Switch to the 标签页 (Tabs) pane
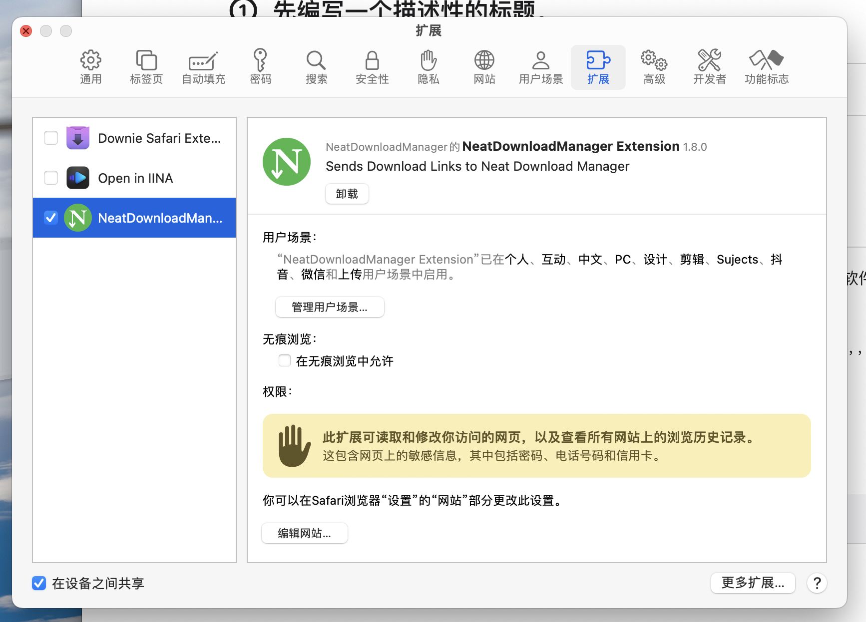Image resolution: width=866 pixels, height=622 pixels. click(146, 67)
